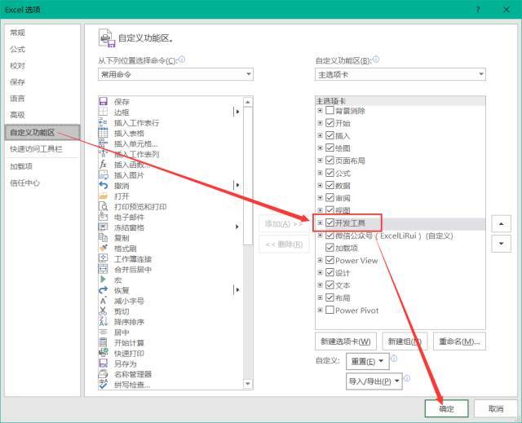
Task: Click the 新建选项卡 button
Action: (346, 341)
